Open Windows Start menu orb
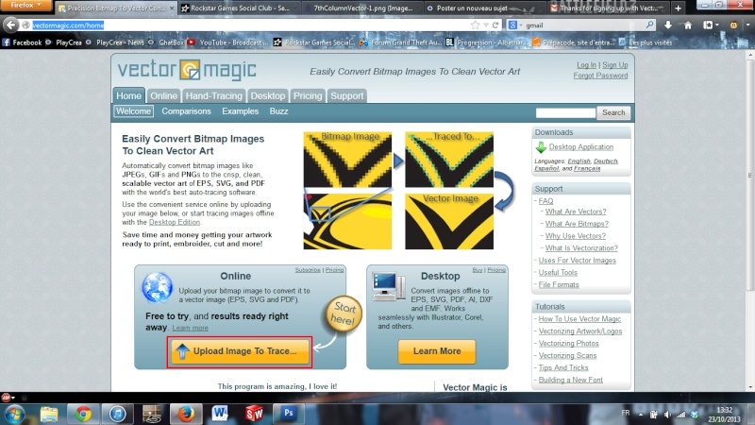This screenshot has height=425, width=755. click(14, 414)
